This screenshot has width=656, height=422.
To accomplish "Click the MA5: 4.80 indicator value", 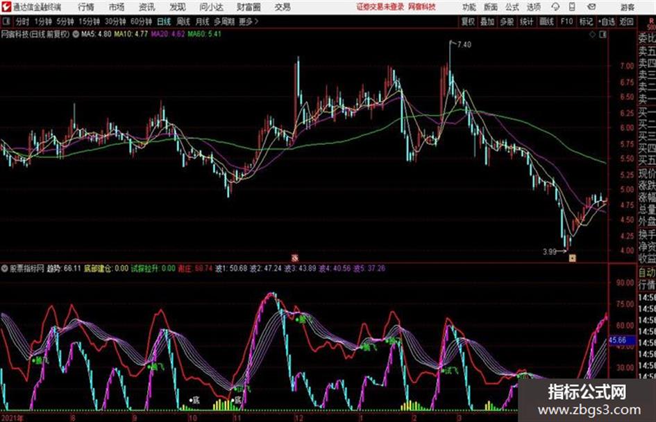I will (x=96, y=34).
